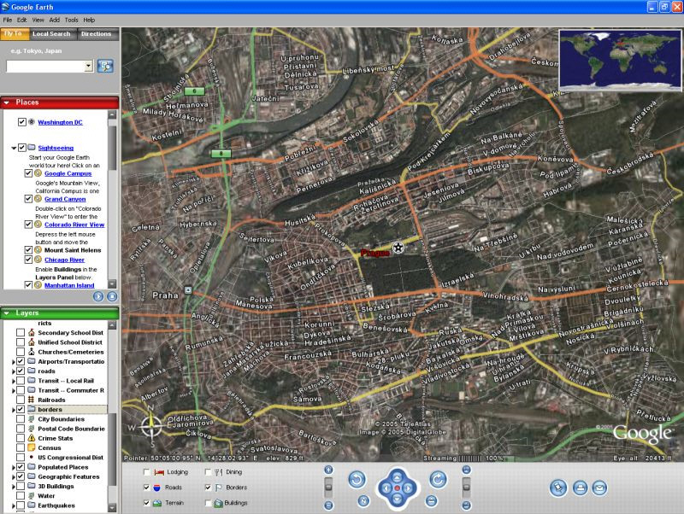Click the Manhattan Island link
The height and width of the screenshot is (514, 684).
tap(69, 285)
